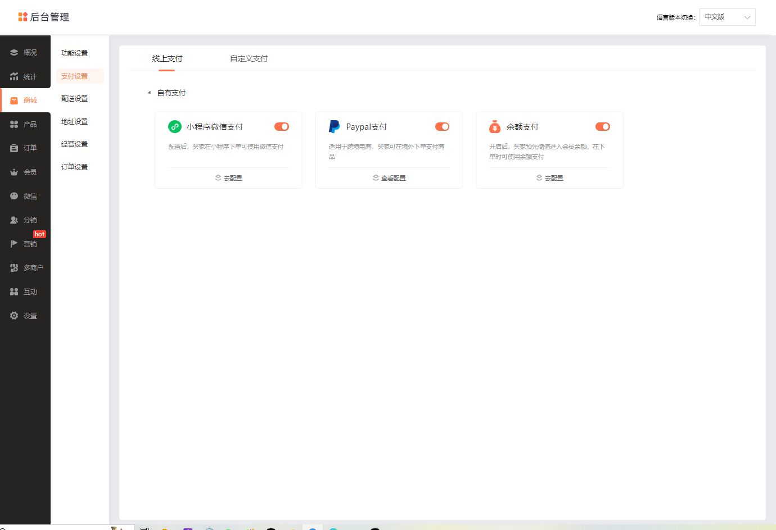Click the Paypal logo icon

coord(334,127)
